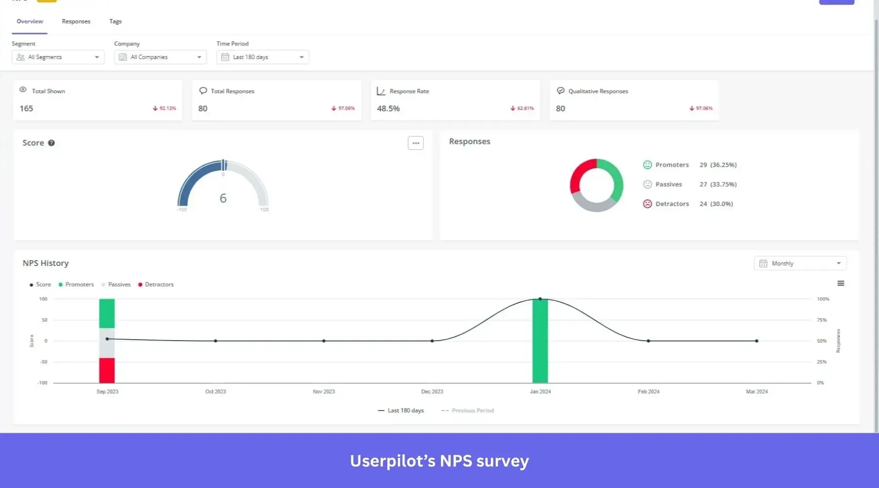This screenshot has width=879, height=488.
Task: Open the All Companies dropdown
Action: point(160,57)
